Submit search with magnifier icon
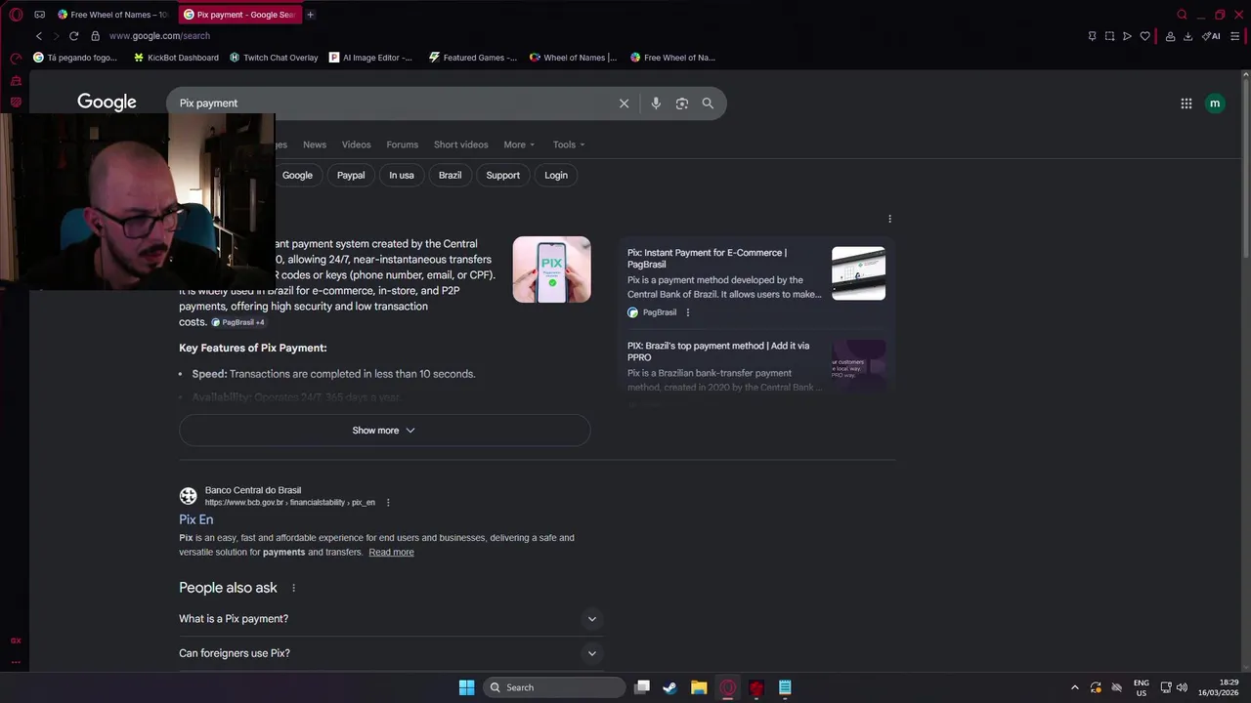1251x703 pixels. 708,103
